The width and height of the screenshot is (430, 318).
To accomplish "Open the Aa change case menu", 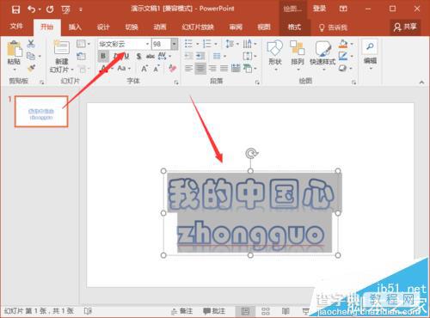I will tap(124, 69).
